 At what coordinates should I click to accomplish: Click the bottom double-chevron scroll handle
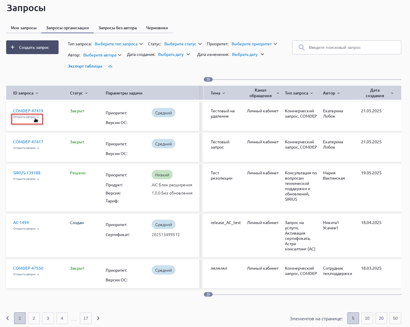[208, 295]
